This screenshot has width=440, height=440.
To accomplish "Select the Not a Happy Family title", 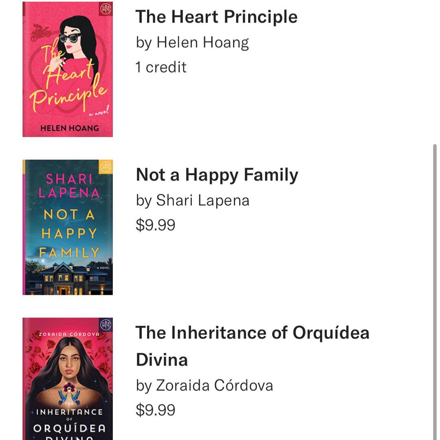I will click(x=217, y=175).
